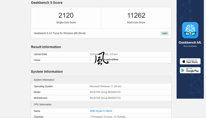Viewport: 206px width, 118px height.
Task: Click the Now Available text under Geekbench ML
Action: pyautogui.click(x=190, y=46)
